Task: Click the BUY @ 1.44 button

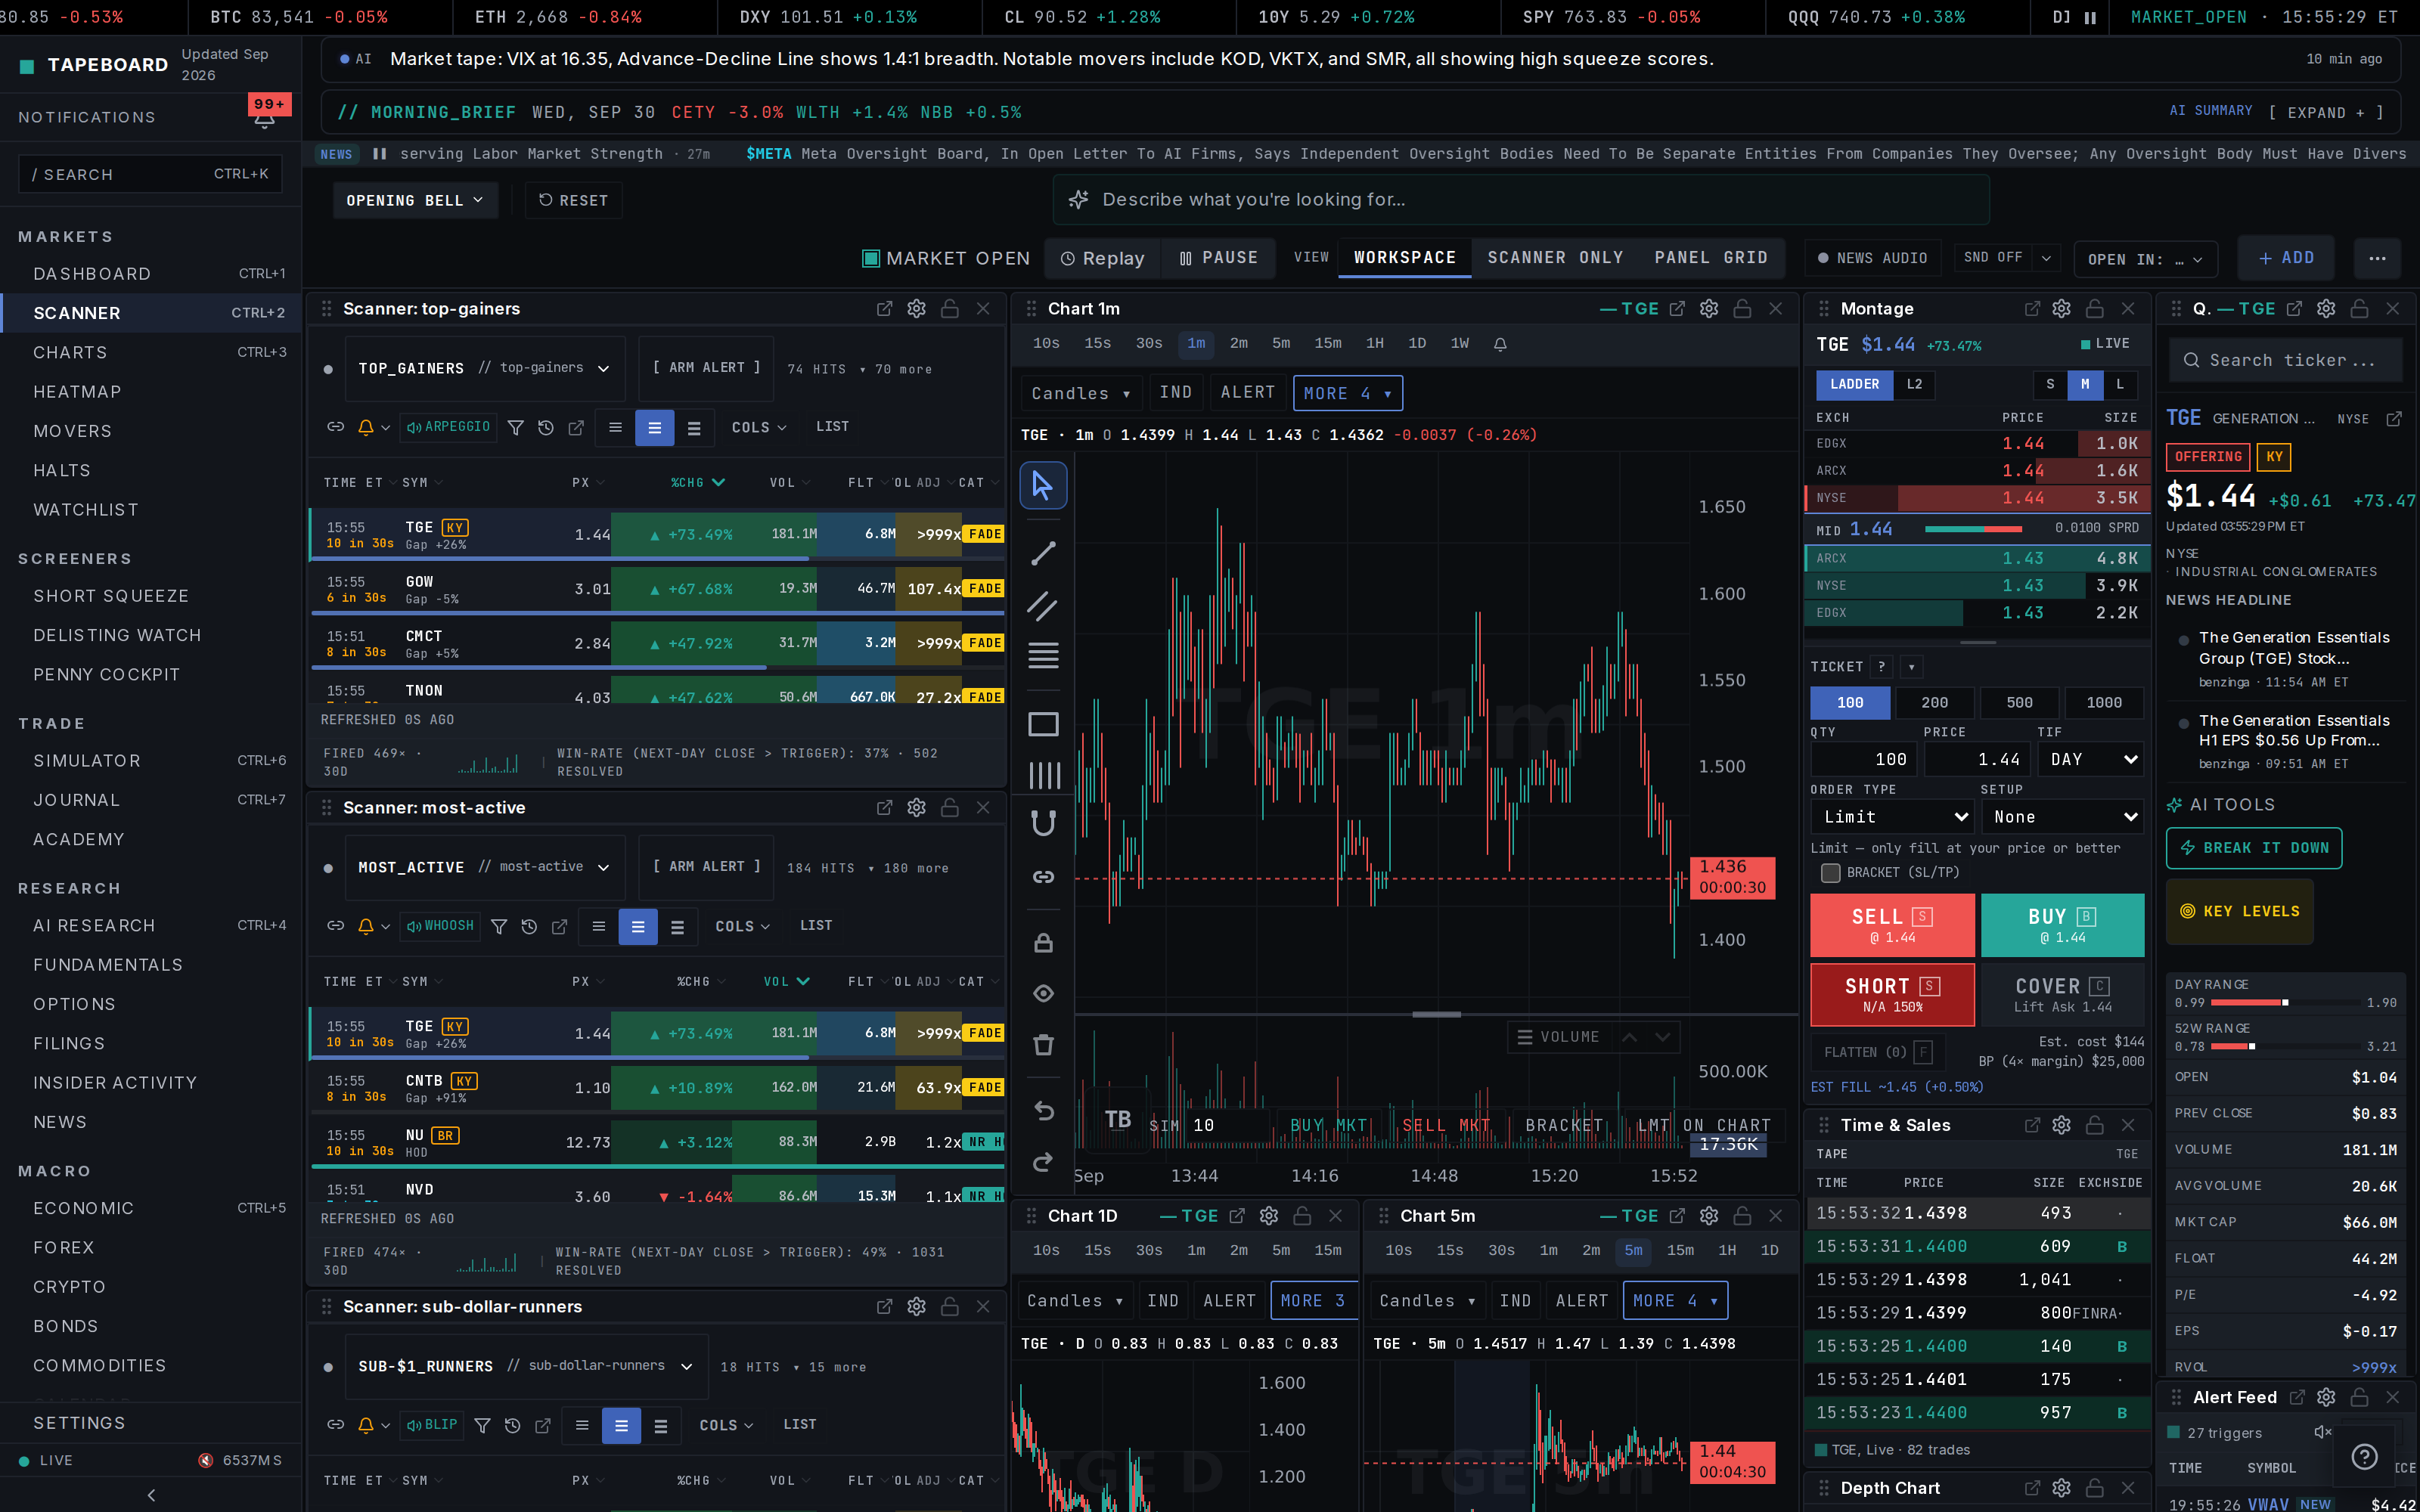Action: 2062,925
